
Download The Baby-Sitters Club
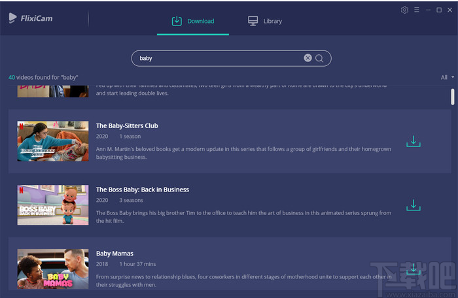(x=414, y=141)
